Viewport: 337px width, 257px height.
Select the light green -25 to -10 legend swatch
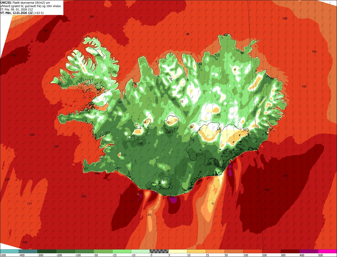(122, 251)
